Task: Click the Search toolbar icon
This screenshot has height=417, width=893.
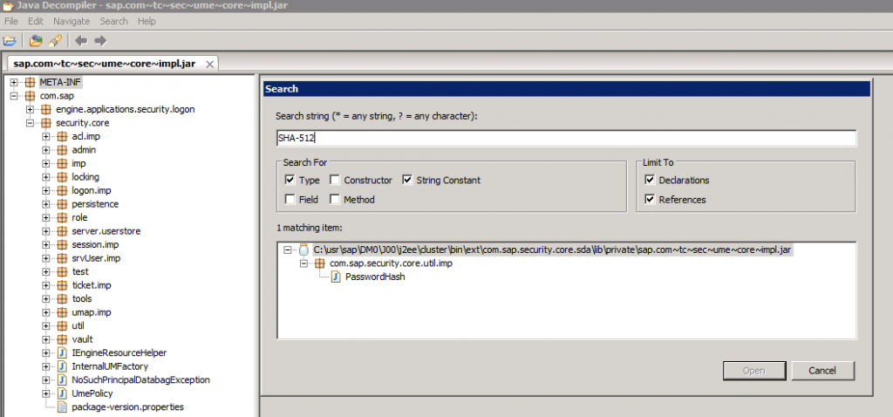Action: (55, 40)
